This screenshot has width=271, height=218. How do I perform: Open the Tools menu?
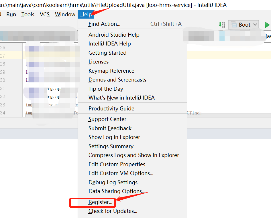pos(28,15)
